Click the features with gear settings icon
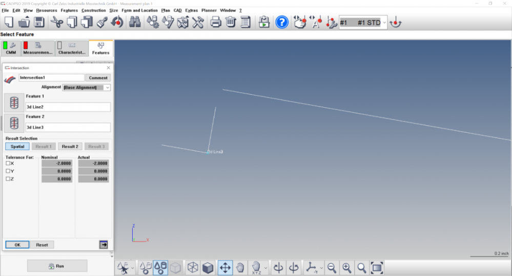 pos(153,22)
